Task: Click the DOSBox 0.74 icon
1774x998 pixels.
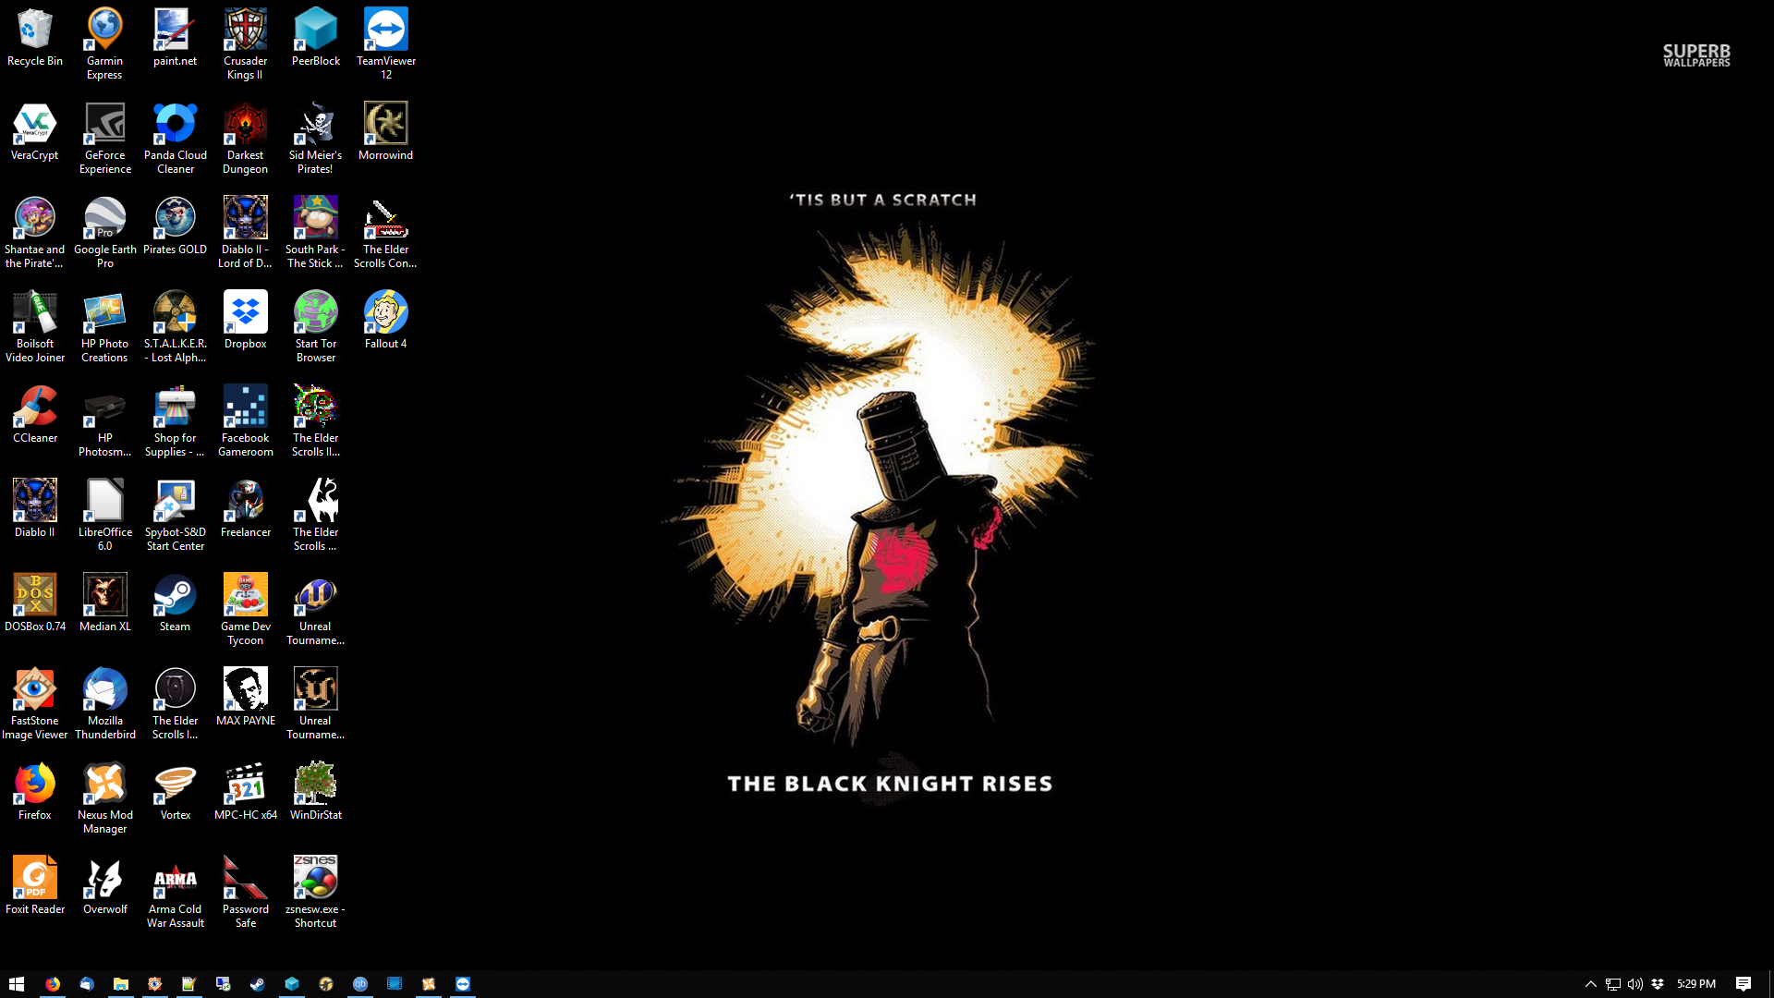Action: point(35,604)
